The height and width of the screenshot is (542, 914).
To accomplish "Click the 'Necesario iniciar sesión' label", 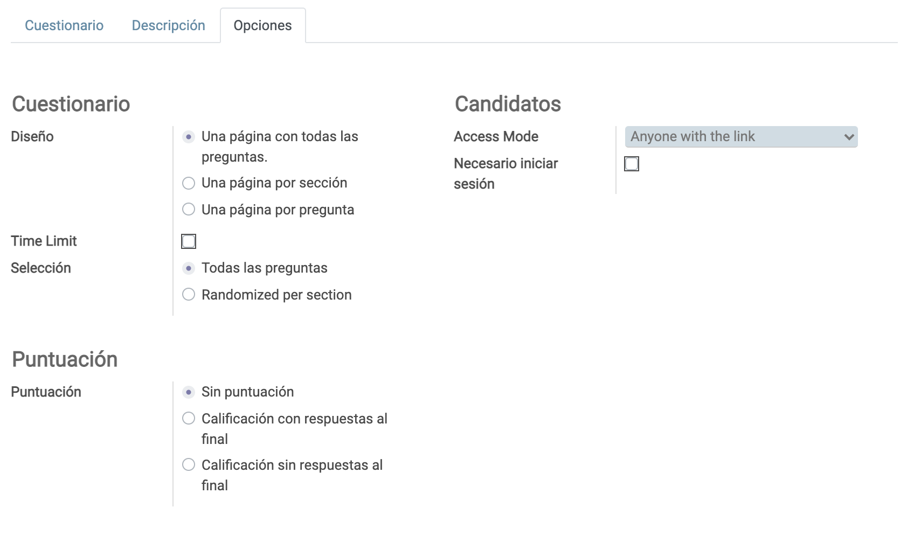I will (x=506, y=173).
